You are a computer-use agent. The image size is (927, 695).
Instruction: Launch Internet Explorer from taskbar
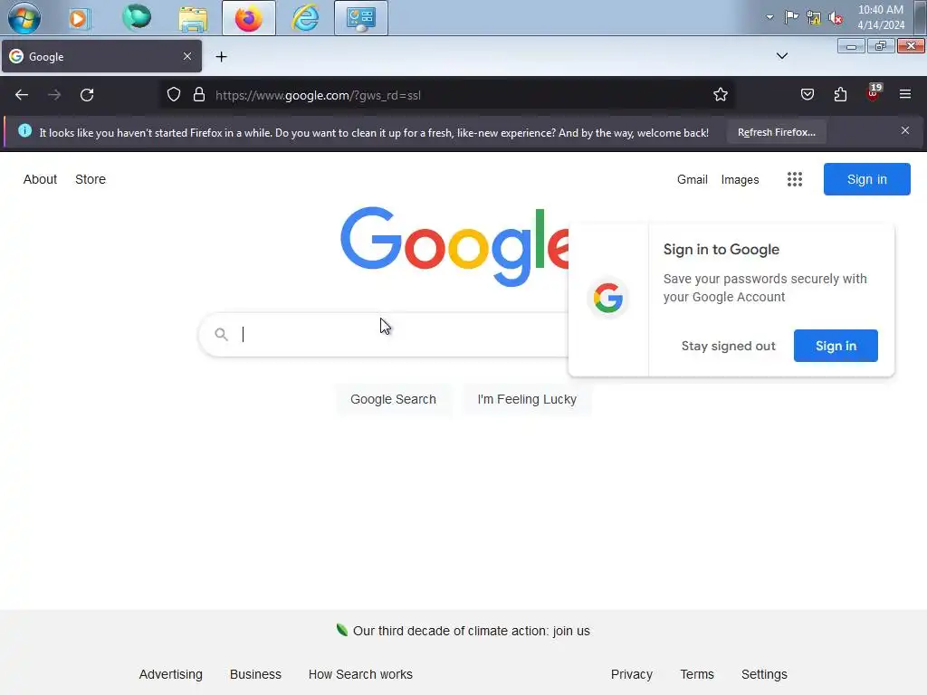pyautogui.click(x=305, y=18)
